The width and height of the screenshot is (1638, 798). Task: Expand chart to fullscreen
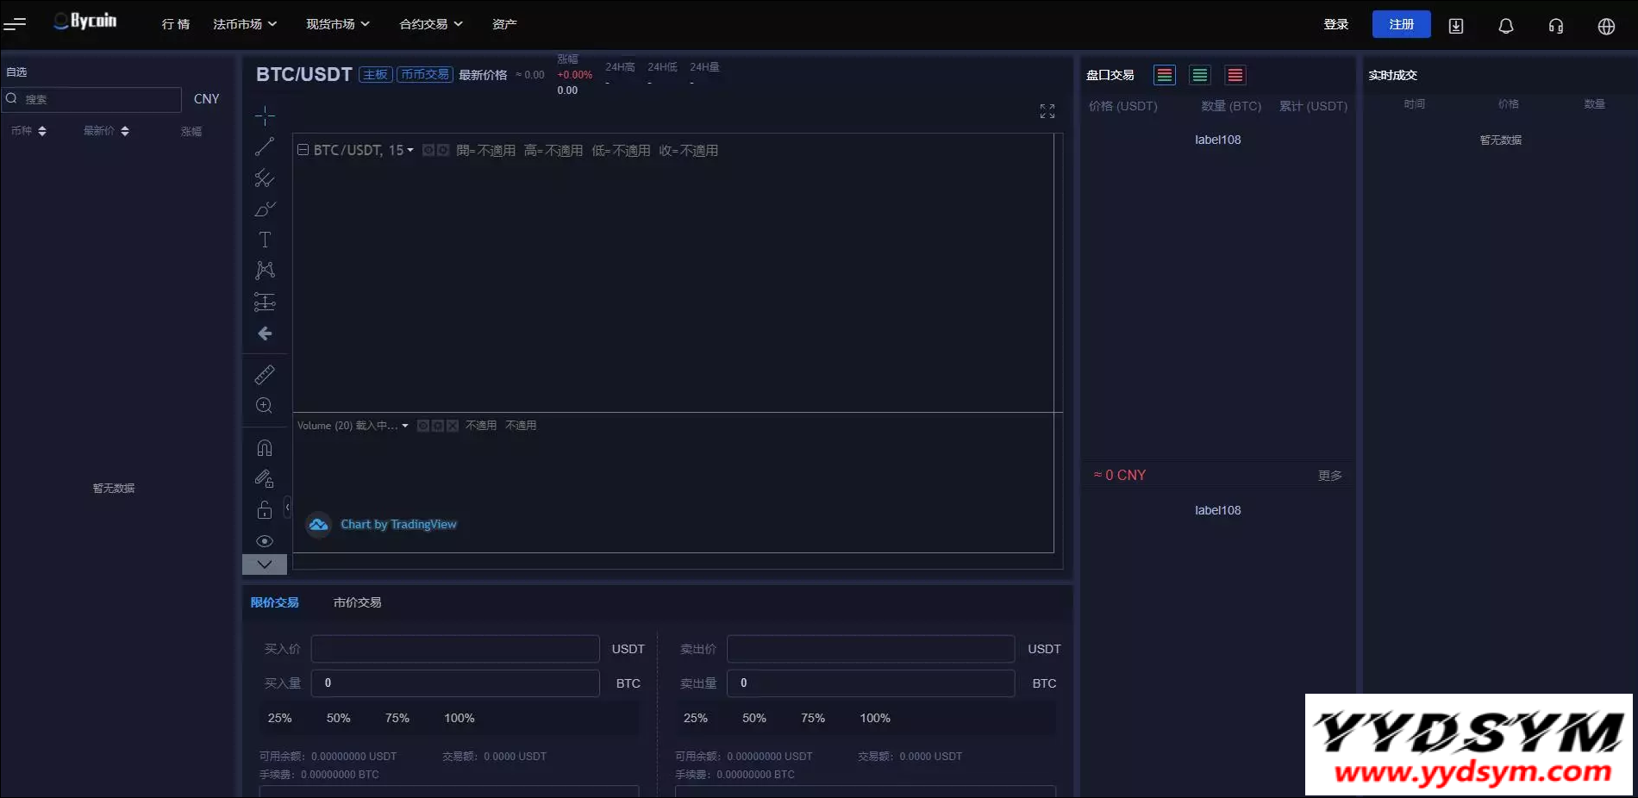coord(1047,111)
